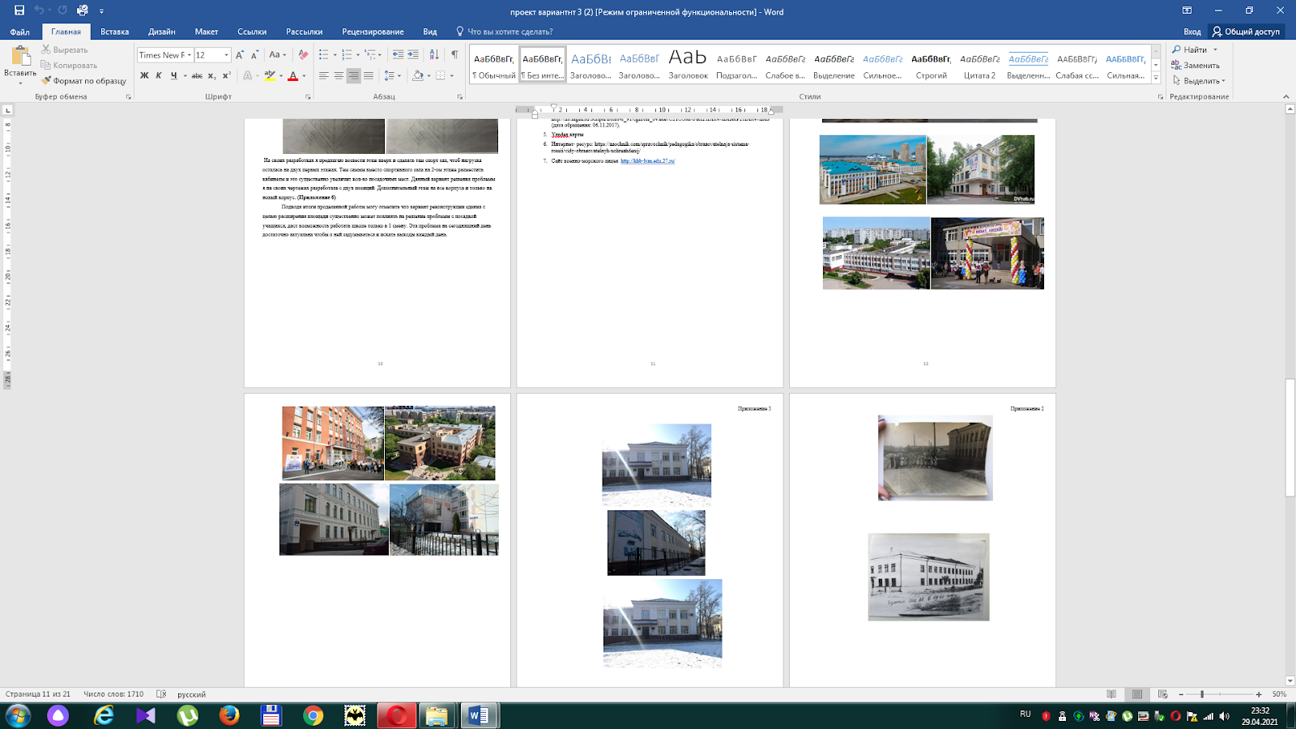Toggle bold formatting (Ж)

click(x=144, y=75)
